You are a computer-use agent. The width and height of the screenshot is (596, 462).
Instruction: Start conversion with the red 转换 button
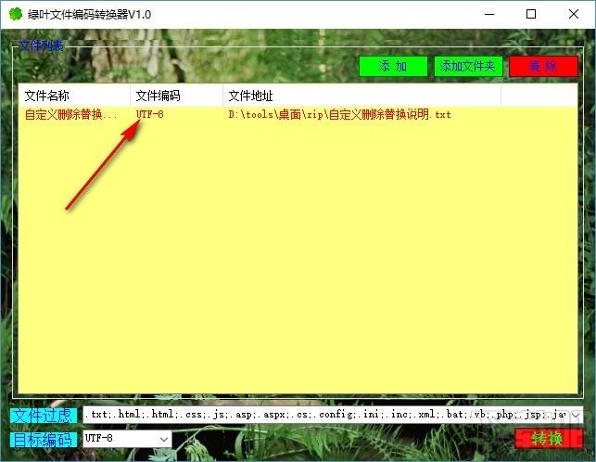549,439
